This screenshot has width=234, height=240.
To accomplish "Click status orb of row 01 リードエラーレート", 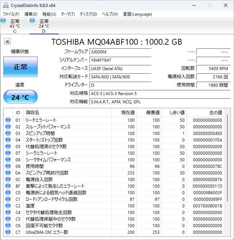I will point(8,120).
